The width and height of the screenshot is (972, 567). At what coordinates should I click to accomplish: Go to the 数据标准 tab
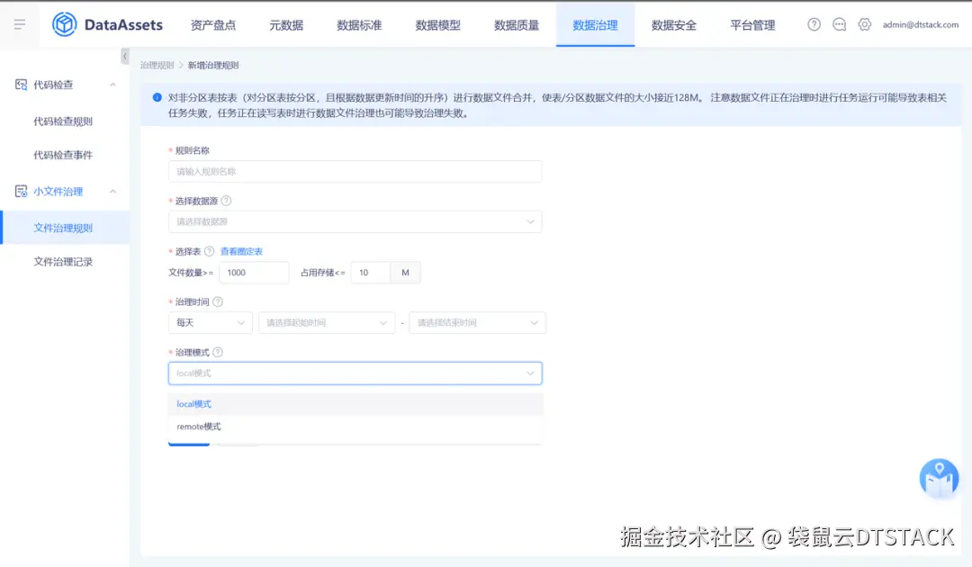pos(359,25)
